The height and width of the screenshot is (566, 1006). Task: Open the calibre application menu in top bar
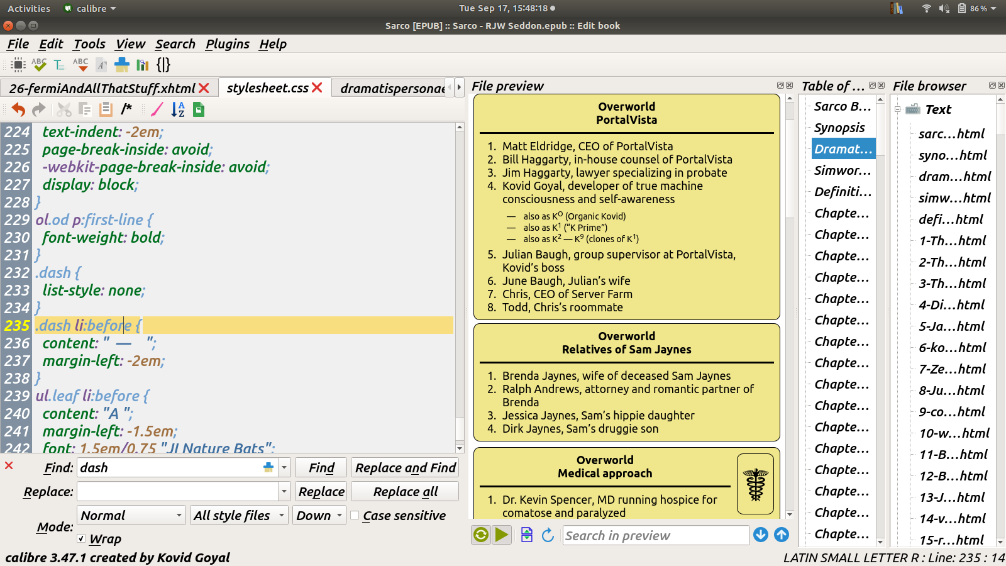pyautogui.click(x=91, y=8)
